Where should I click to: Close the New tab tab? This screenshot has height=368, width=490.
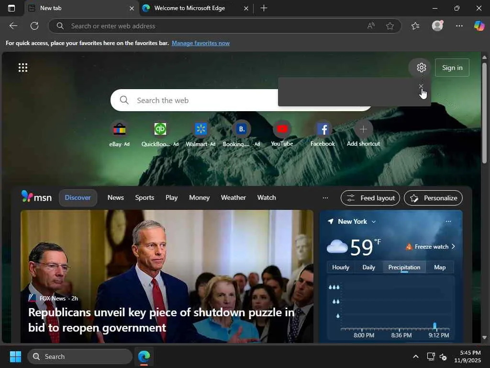(132, 9)
